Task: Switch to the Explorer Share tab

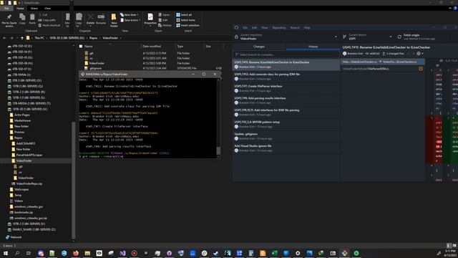Action: coord(34,8)
